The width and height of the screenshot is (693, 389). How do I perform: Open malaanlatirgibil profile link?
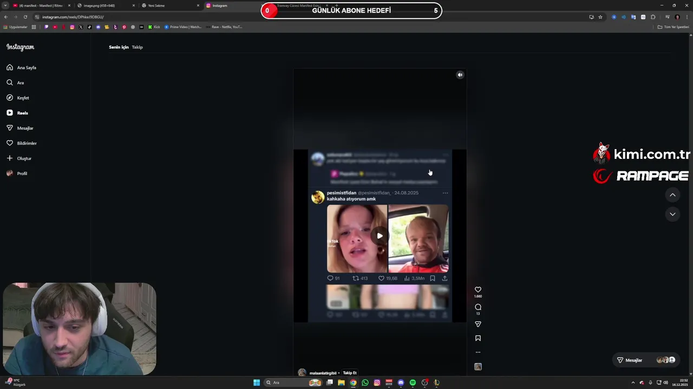(323, 373)
